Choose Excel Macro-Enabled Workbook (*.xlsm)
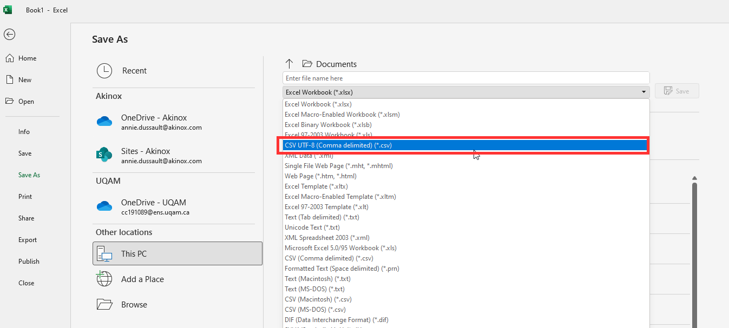Screen dimensions: 729x328 (466, 115)
